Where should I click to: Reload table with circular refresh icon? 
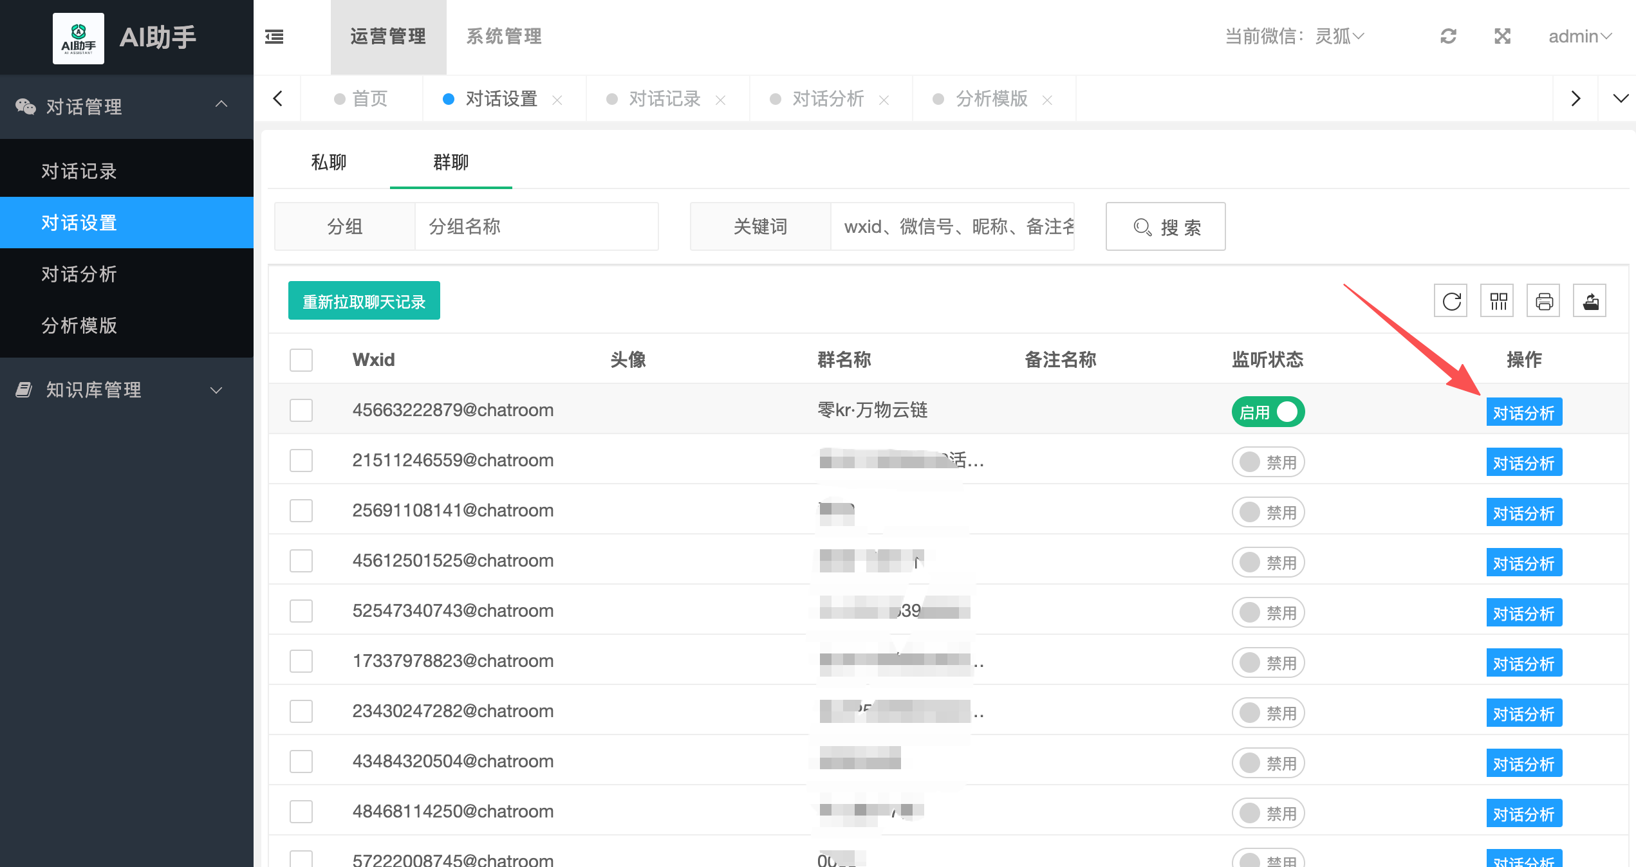1451,301
